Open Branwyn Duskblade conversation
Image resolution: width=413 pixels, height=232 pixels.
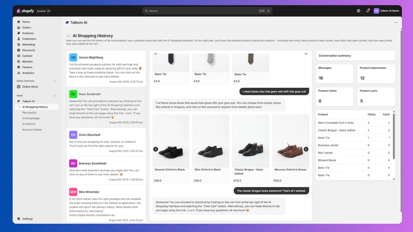[106, 171]
